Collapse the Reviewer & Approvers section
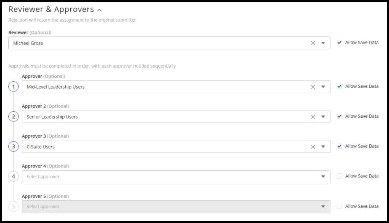This screenshot has height=223, width=389. [x=100, y=10]
